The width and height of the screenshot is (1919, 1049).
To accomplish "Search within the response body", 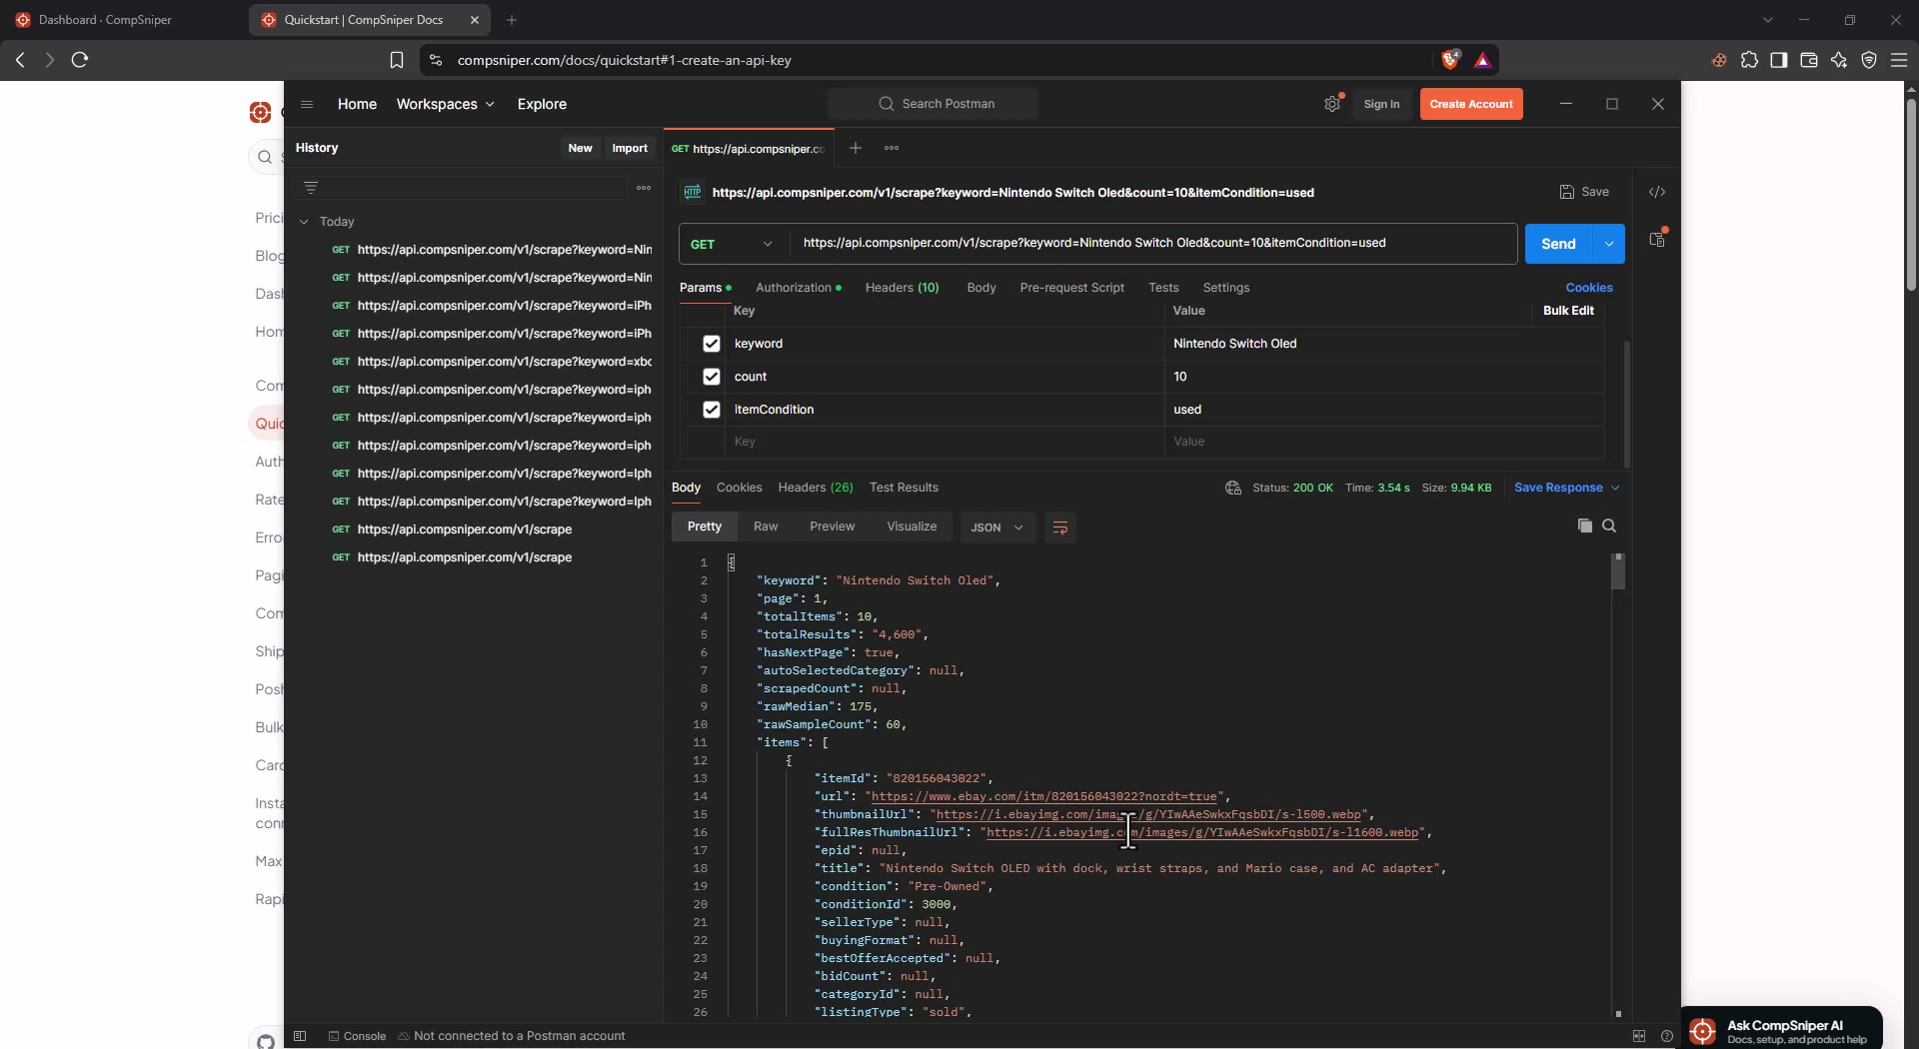I will point(1609,525).
